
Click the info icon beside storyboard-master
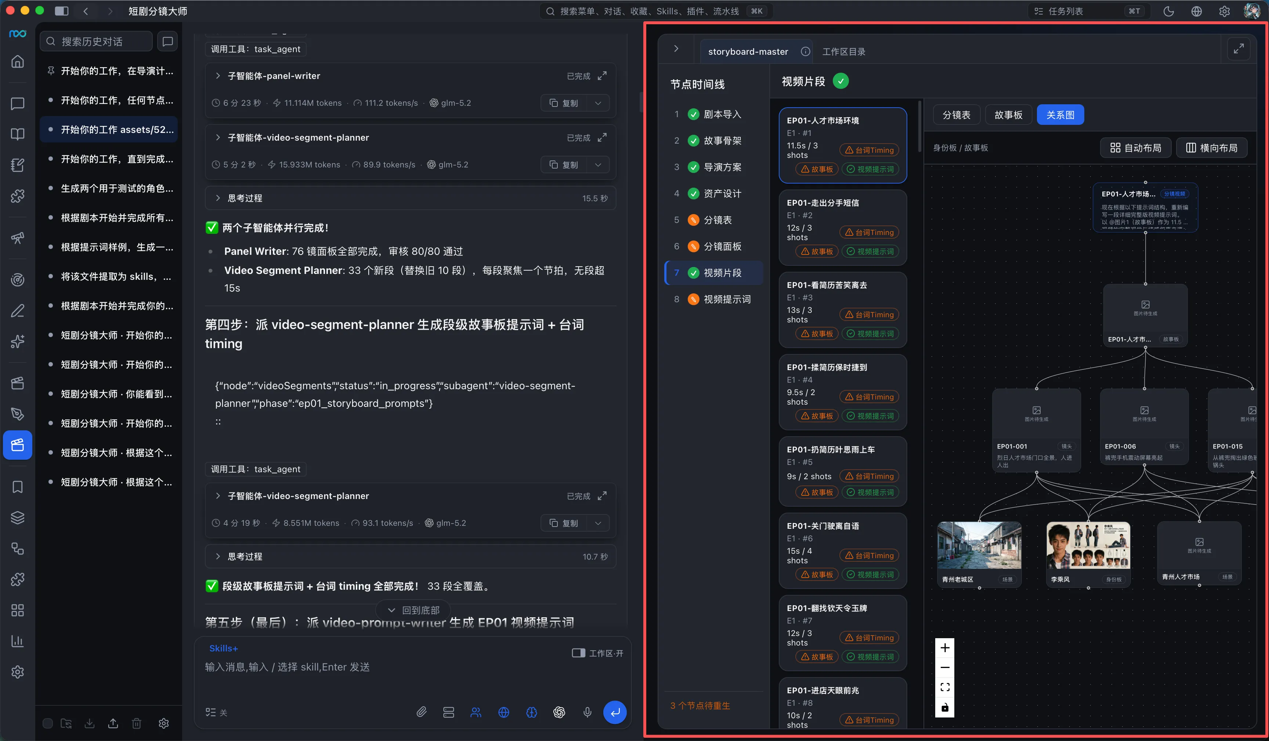[805, 51]
